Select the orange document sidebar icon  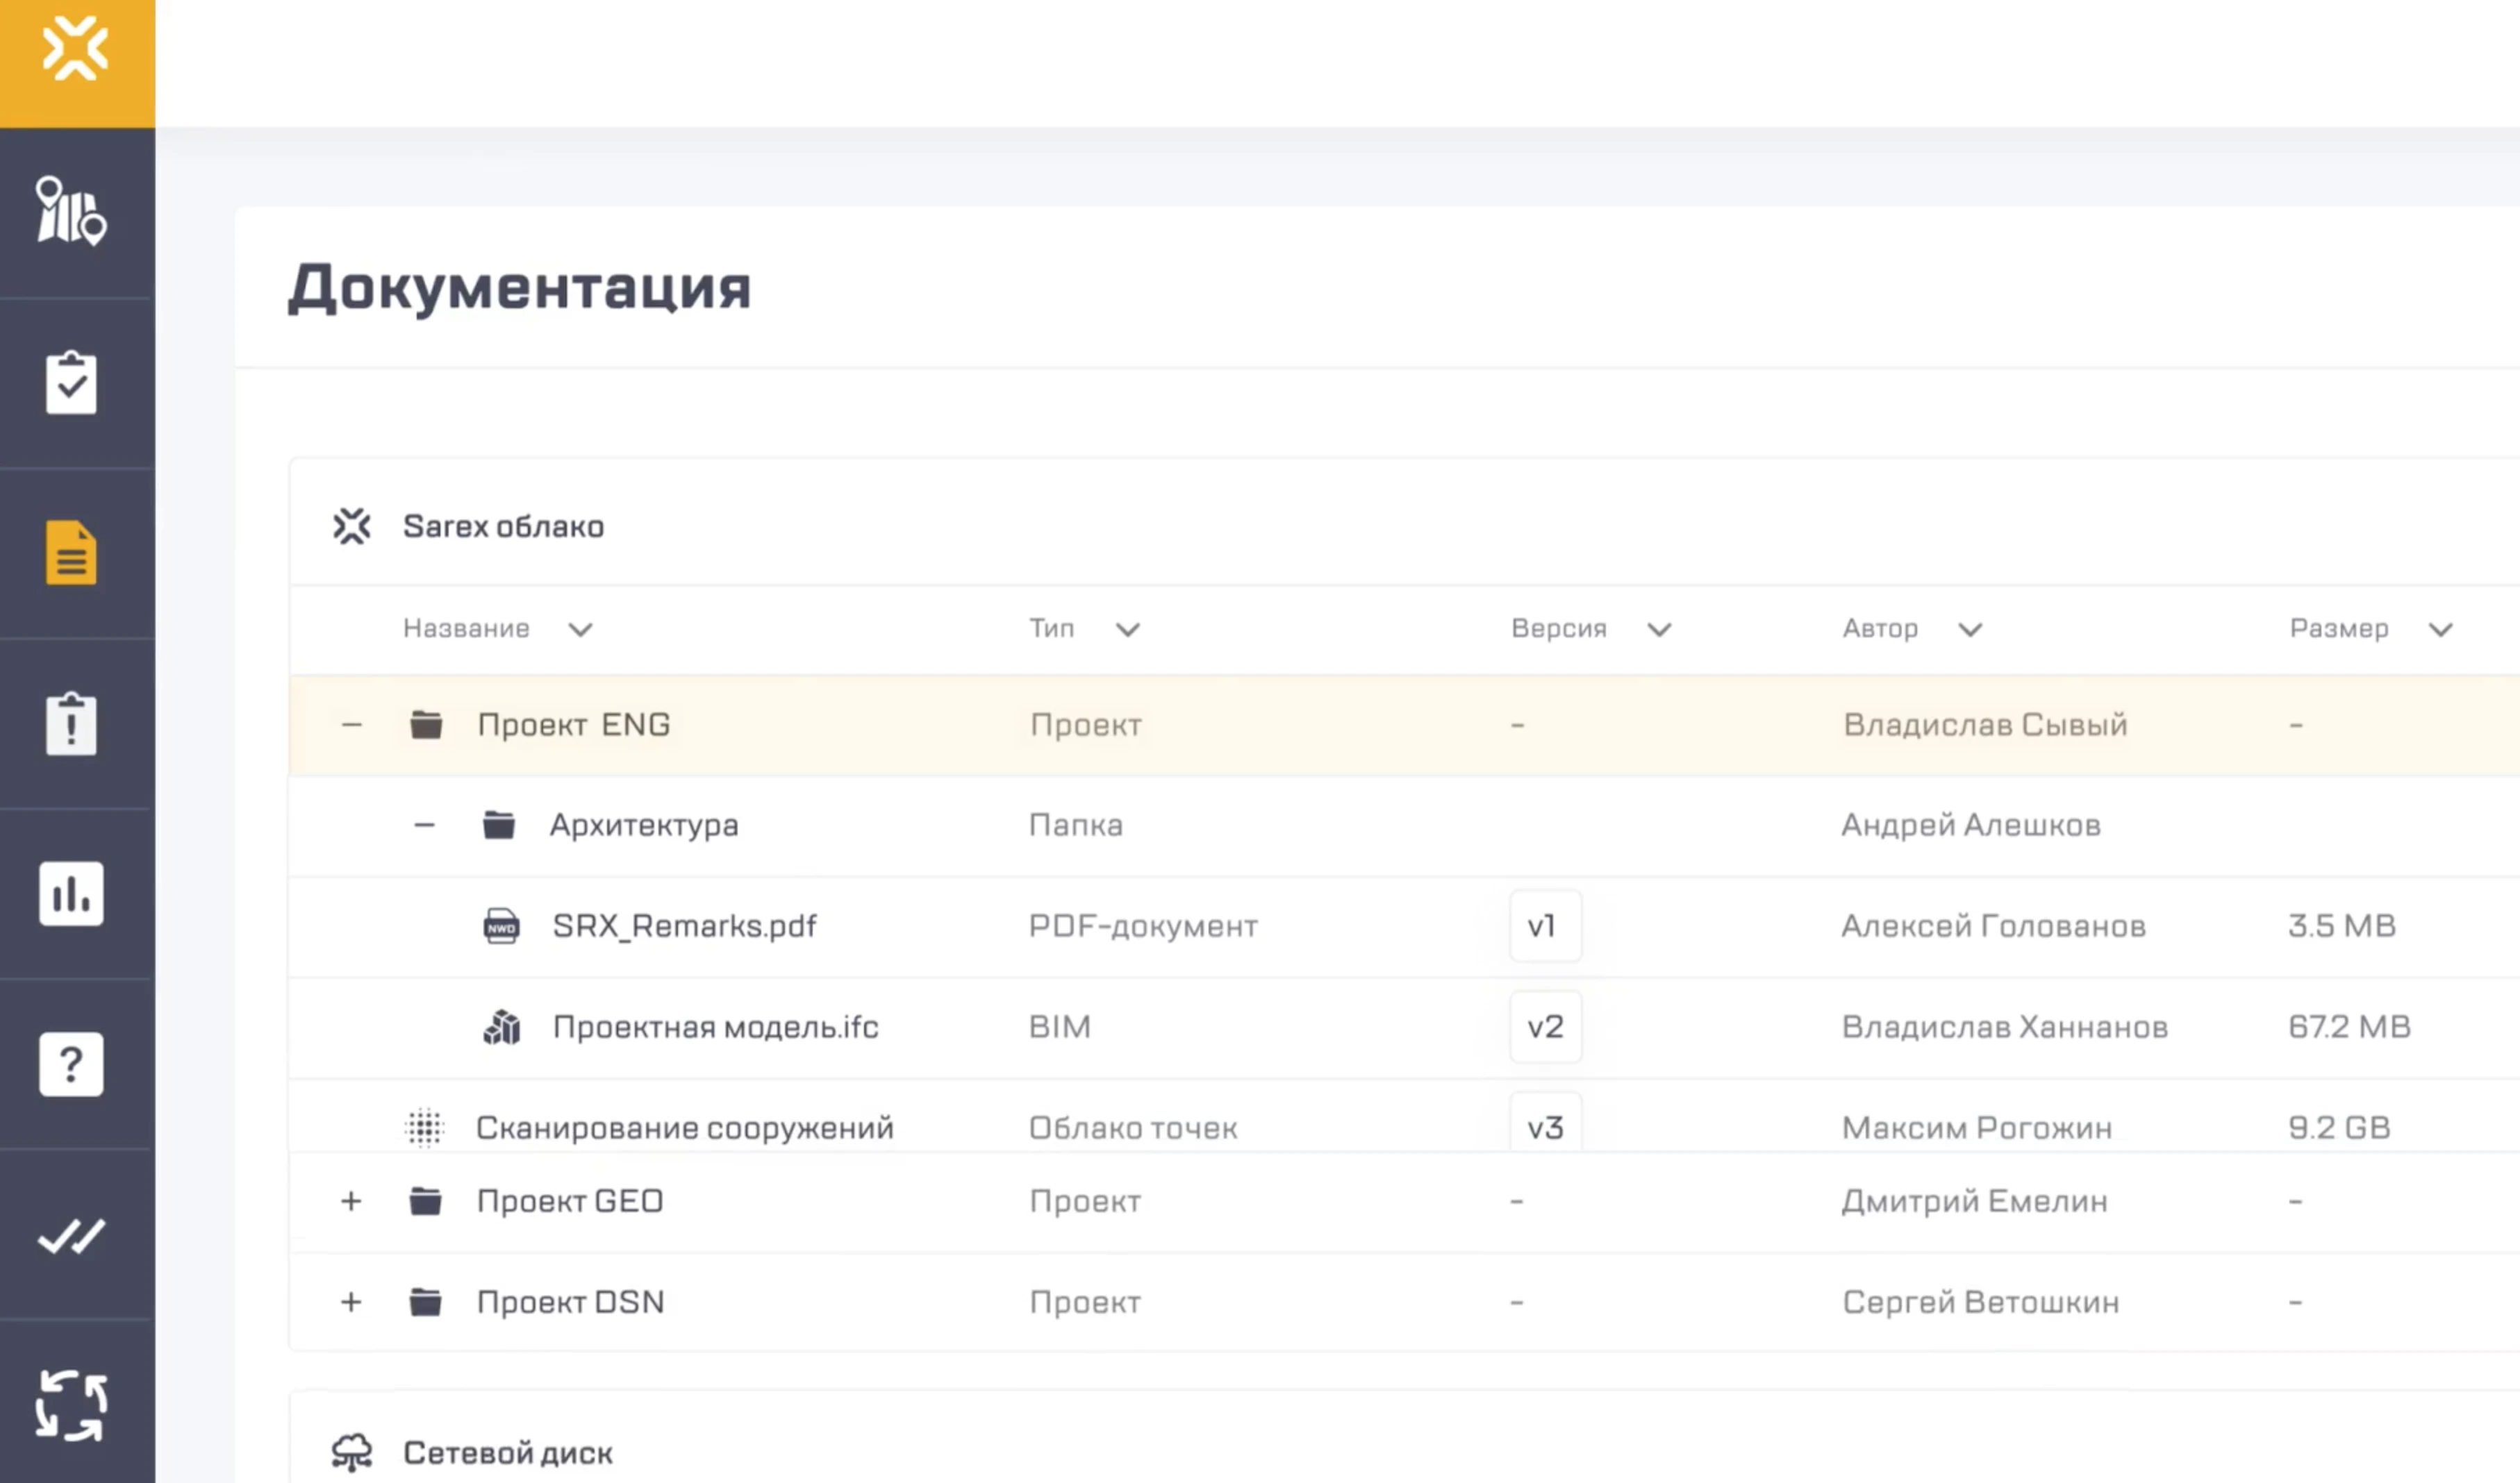(71, 552)
